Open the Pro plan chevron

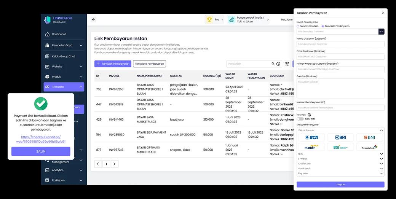[222, 20]
